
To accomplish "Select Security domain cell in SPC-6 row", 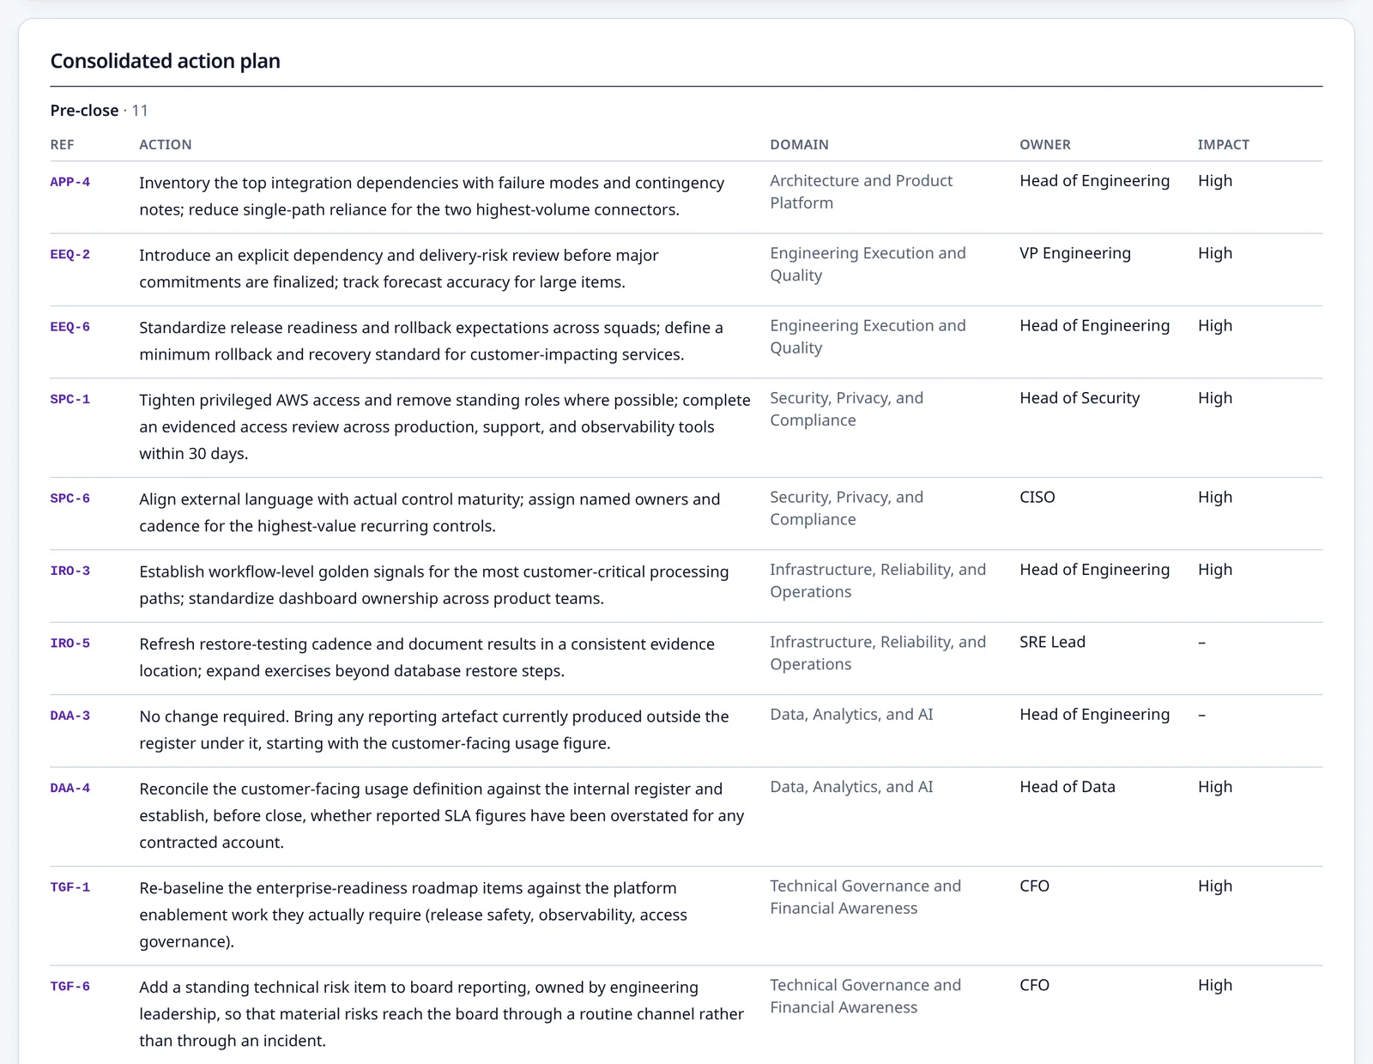I will click(x=847, y=508).
